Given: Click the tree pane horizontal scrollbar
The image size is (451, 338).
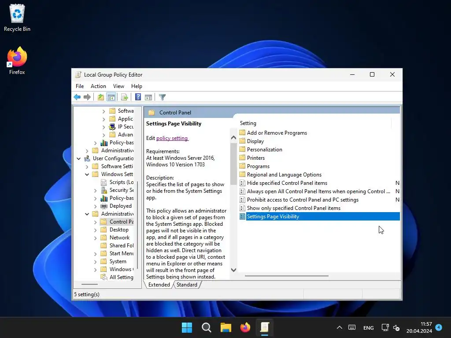Looking at the screenshot, I should tap(89, 284).
